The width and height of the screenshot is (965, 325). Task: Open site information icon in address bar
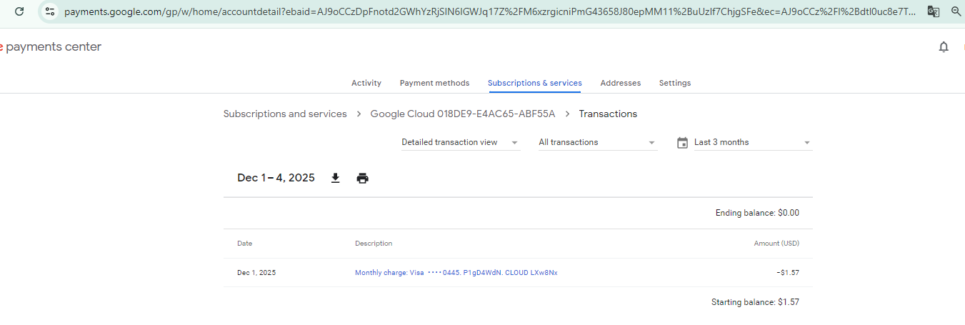(x=49, y=11)
